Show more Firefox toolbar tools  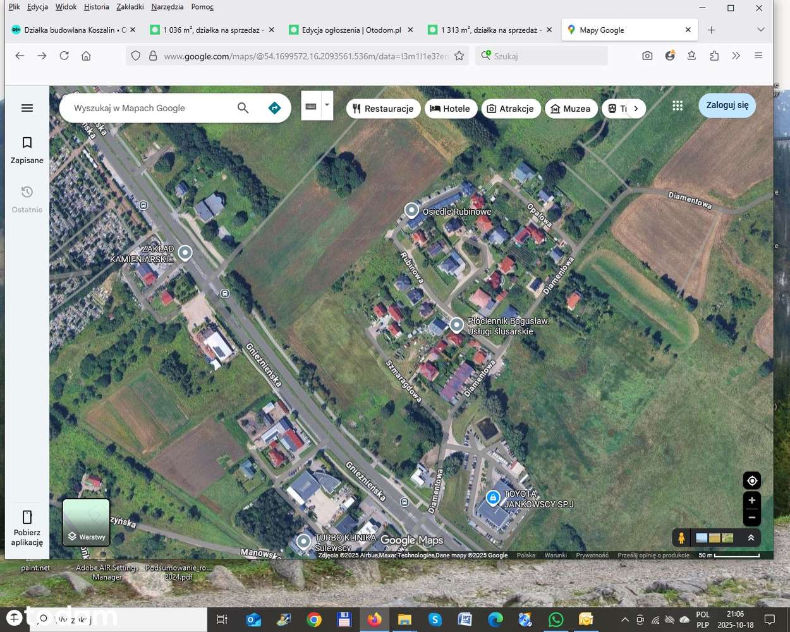(x=736, y=56)
